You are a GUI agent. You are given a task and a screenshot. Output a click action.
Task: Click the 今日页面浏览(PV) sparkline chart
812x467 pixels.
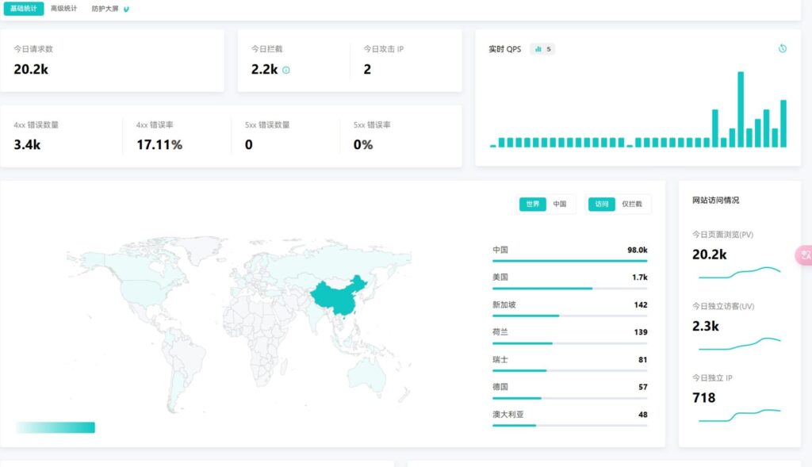point(739,274)
